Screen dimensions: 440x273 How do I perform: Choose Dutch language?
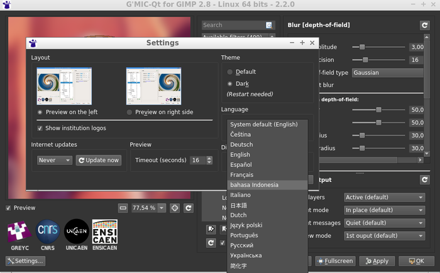click(x=267, y=215)
